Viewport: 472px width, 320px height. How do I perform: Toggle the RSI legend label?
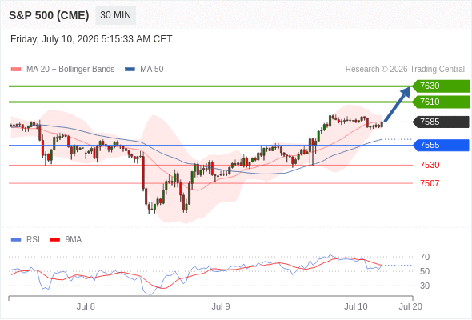pyautogui.click(x=33, y=240)
